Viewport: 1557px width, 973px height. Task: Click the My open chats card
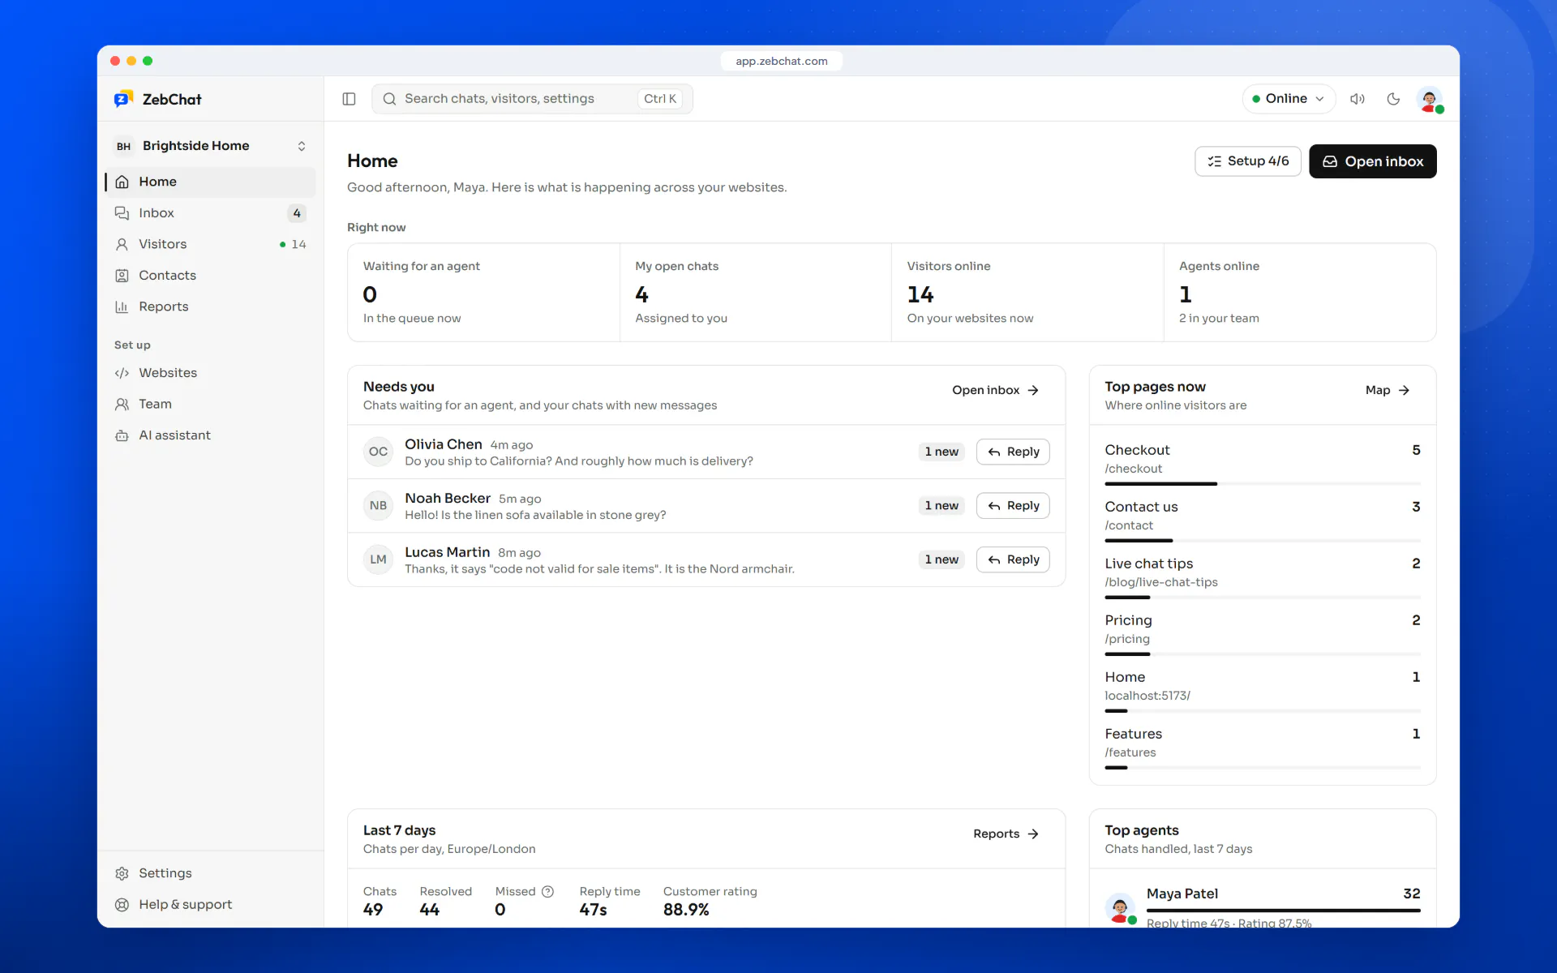(x=755, y=293)
